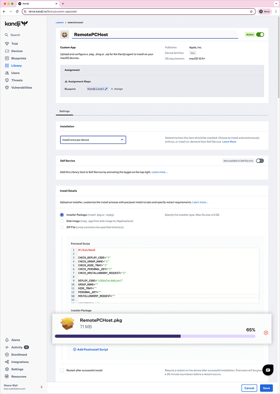Go to Library in the sidebar
Image resolution: width=280 pixels, height=394 pixels.
coord(16,66)
